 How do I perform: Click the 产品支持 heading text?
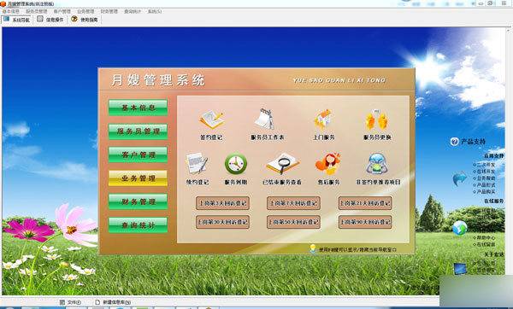click(473, 142)
